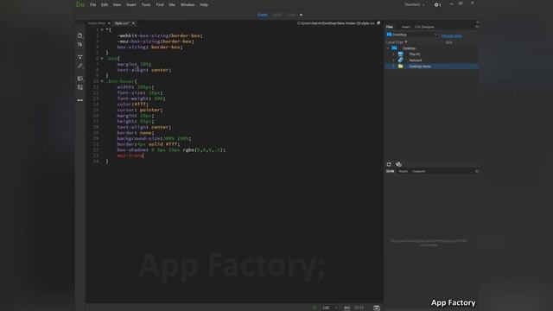Click the Collapse Full Tag toolbar icon
The width and height of the screenshot is (553, 311).
80,57
